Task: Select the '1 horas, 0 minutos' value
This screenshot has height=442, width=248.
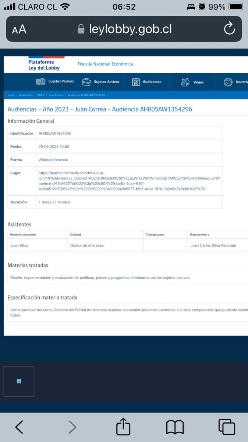Action: 54,202
